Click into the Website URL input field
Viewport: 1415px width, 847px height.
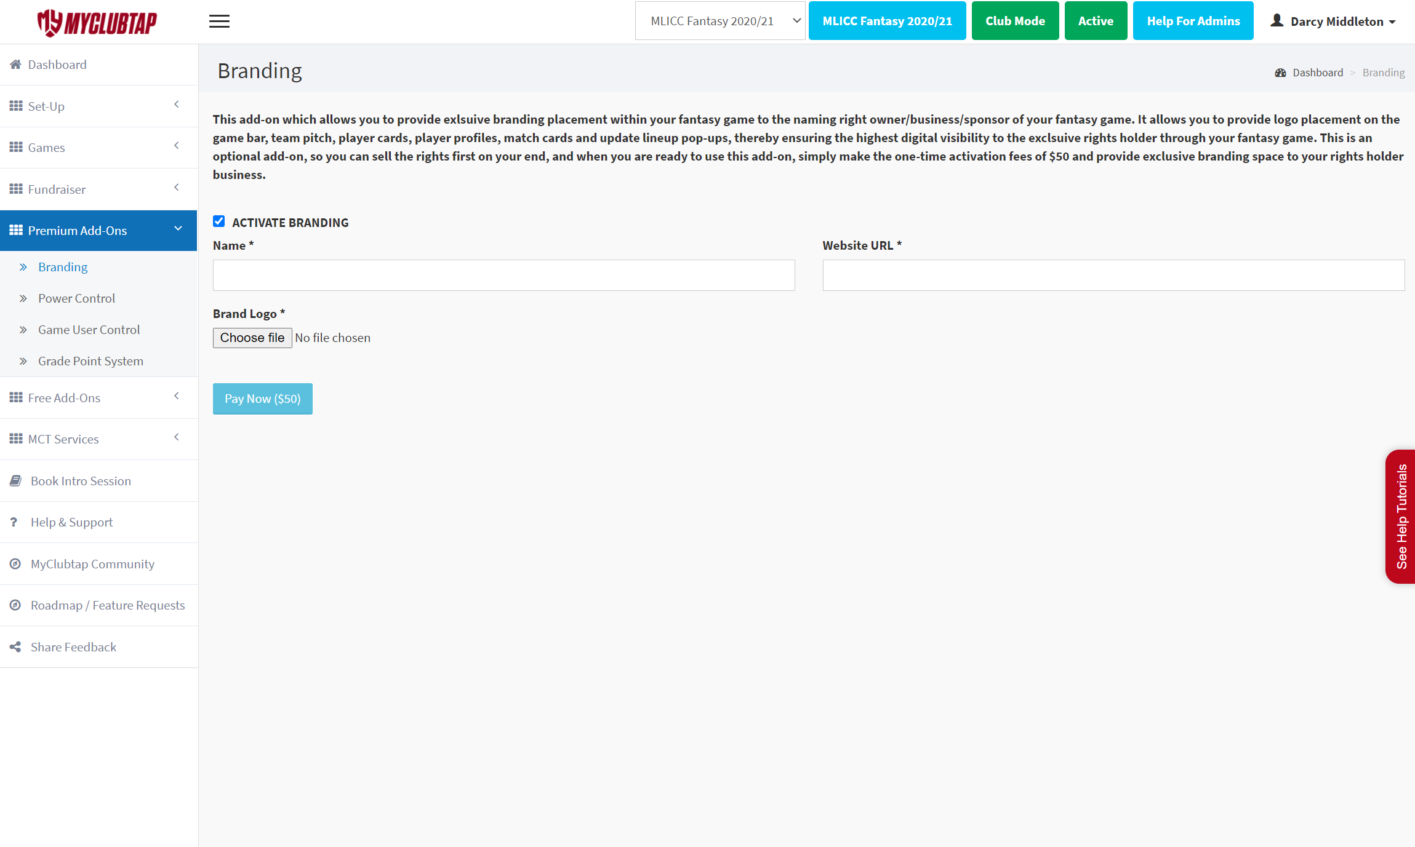pos(1113,275)
